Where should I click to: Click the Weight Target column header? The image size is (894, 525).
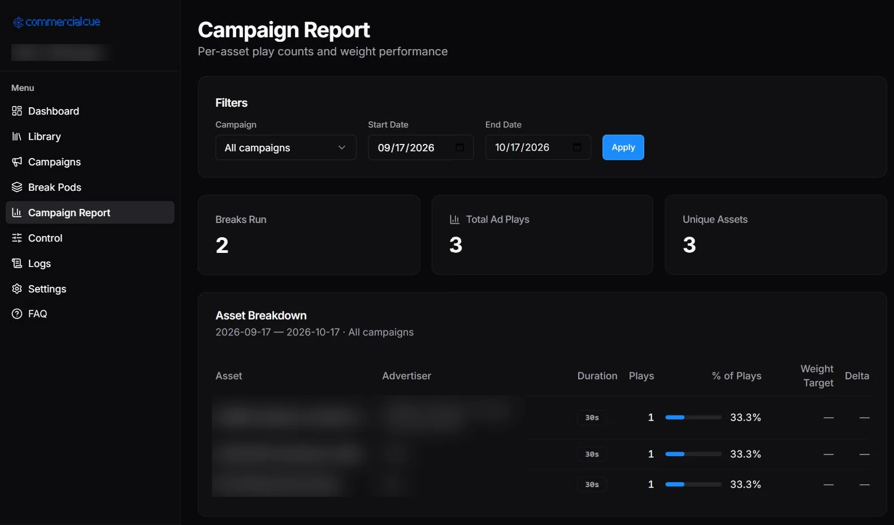click(817, 375)
